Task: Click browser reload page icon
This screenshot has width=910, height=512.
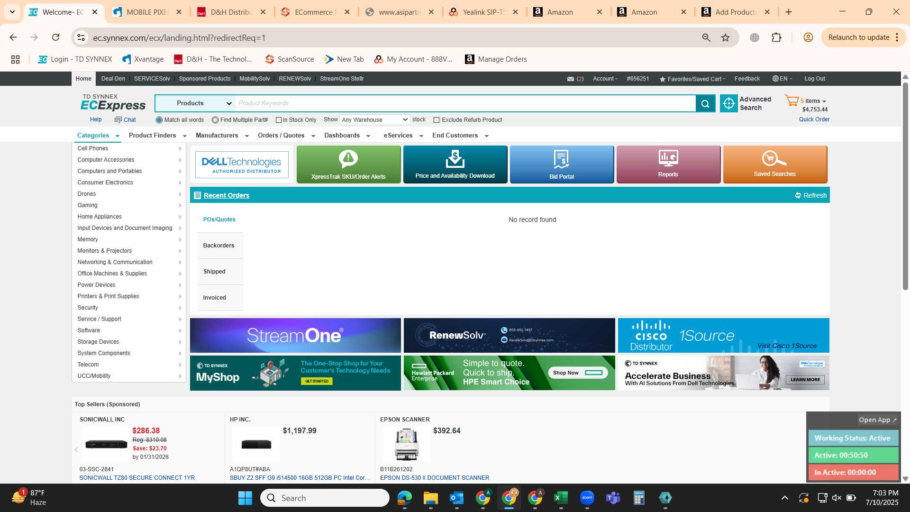Action: click(56, 37)
